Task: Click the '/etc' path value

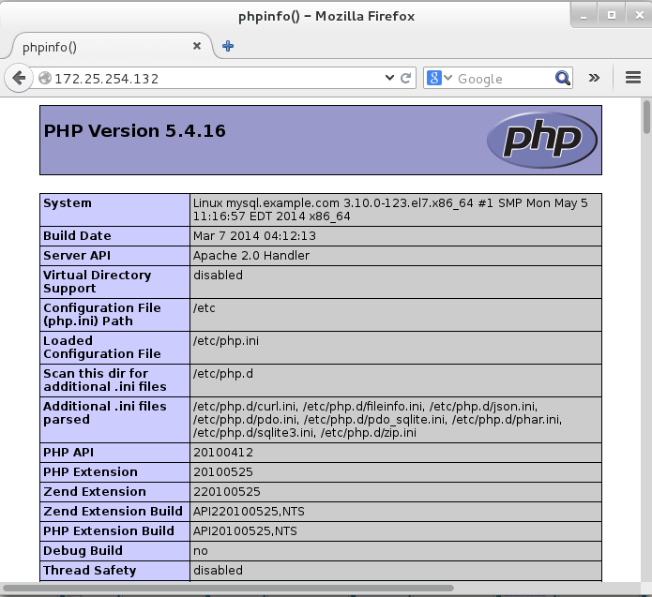Action: click(x=205, y=307)
